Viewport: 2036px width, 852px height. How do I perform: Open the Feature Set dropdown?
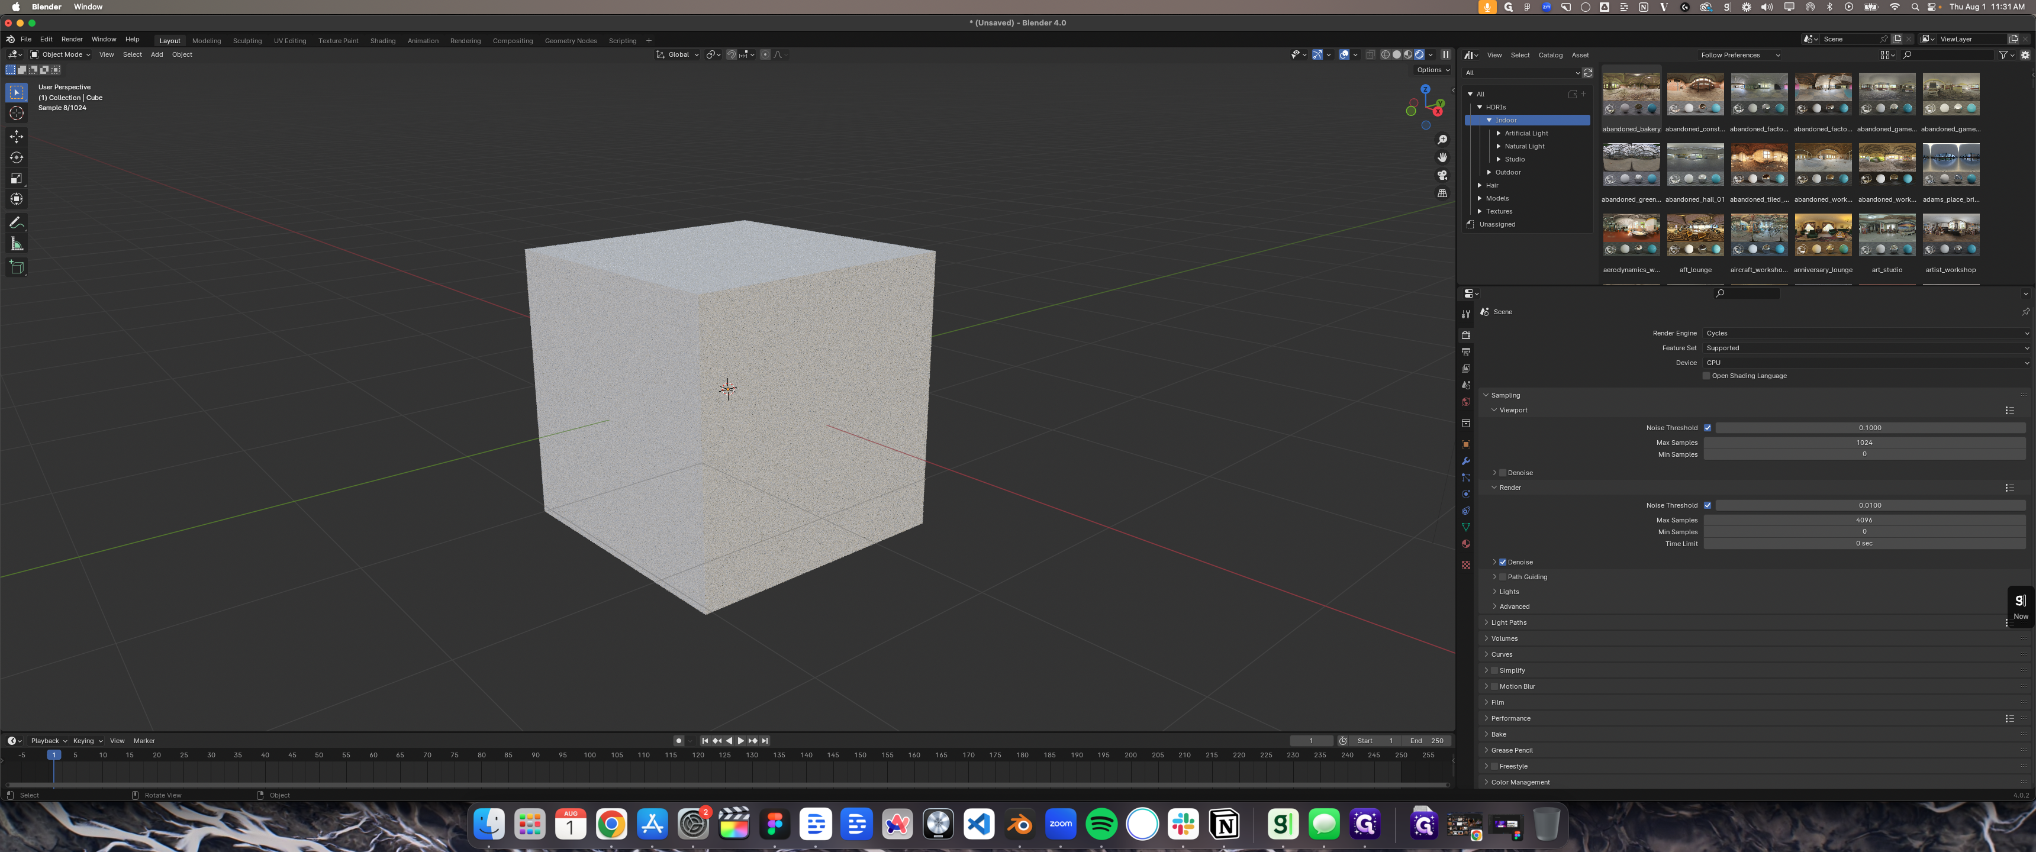[x=1867, y=348]
